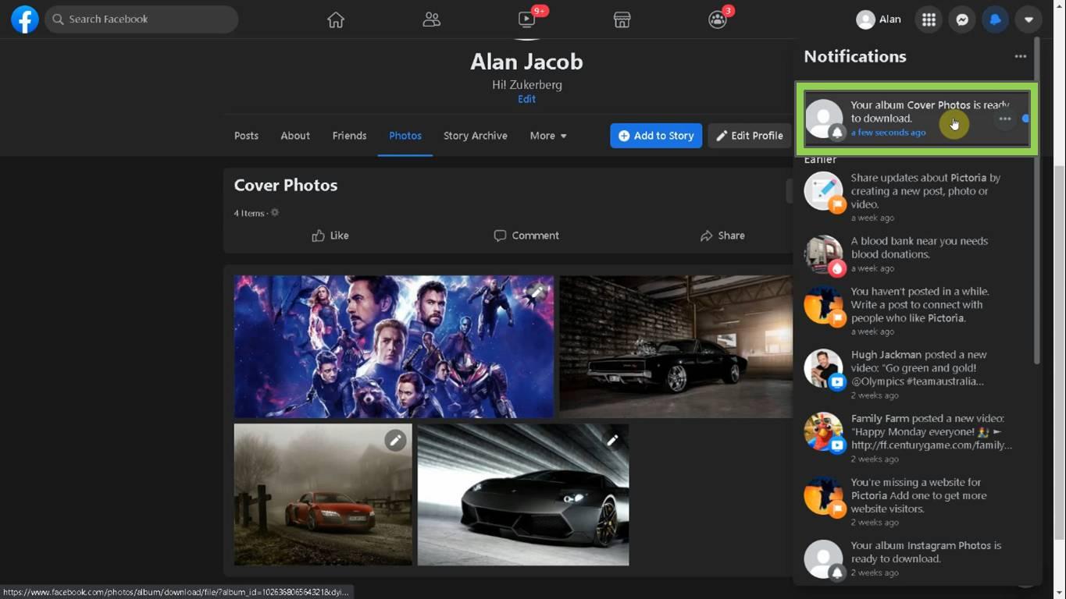Open the Cover Photos download notification
1066x599 pixels.
917,119
